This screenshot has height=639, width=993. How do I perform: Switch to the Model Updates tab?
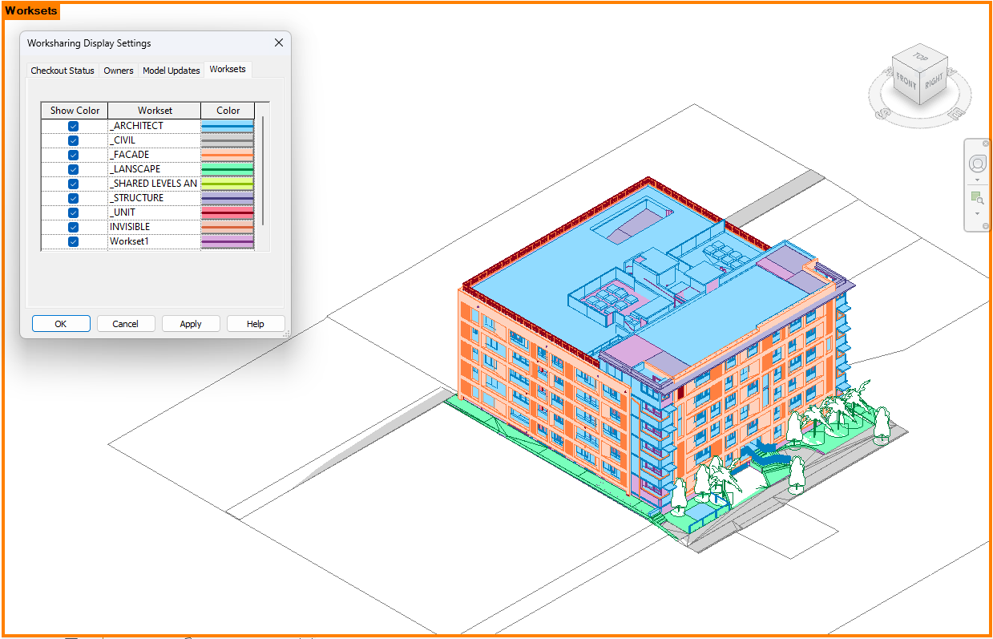[172, 71]
